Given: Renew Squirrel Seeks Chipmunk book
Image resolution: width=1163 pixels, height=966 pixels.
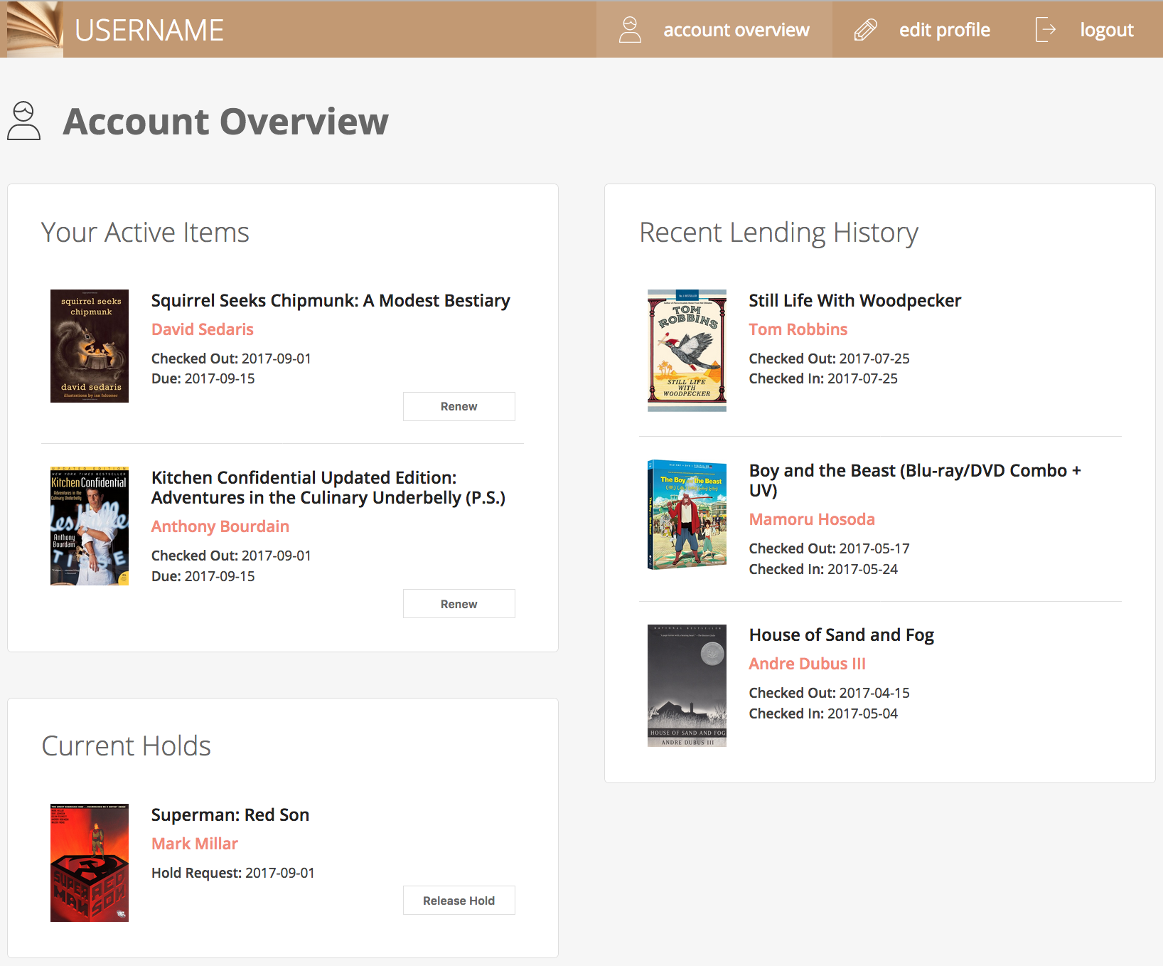Looking at the screenshot, I should (x=459, y=406).
